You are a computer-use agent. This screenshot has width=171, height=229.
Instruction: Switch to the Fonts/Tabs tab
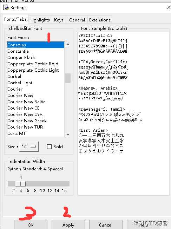click(15, 19)
